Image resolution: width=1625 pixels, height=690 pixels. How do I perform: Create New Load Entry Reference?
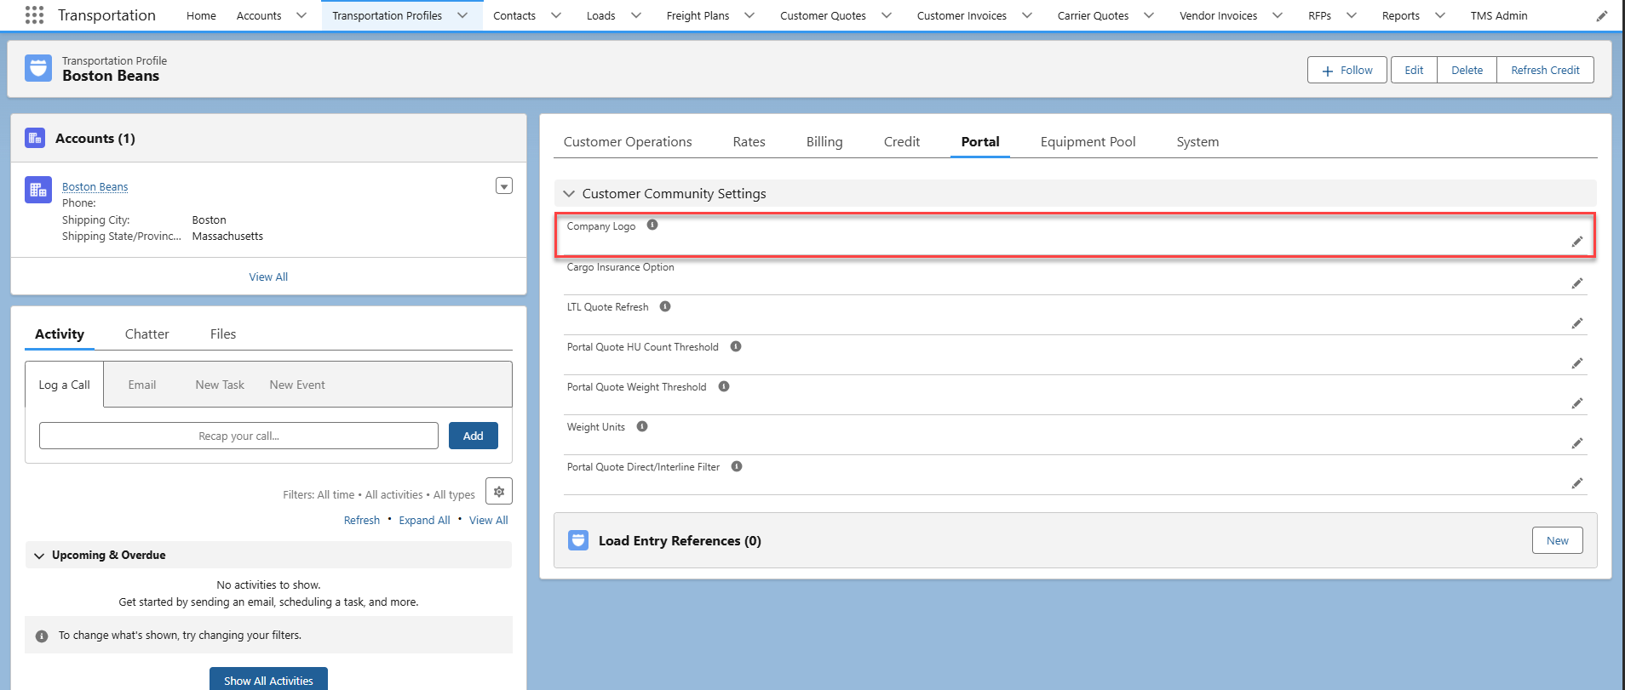tap(1557, 541)
